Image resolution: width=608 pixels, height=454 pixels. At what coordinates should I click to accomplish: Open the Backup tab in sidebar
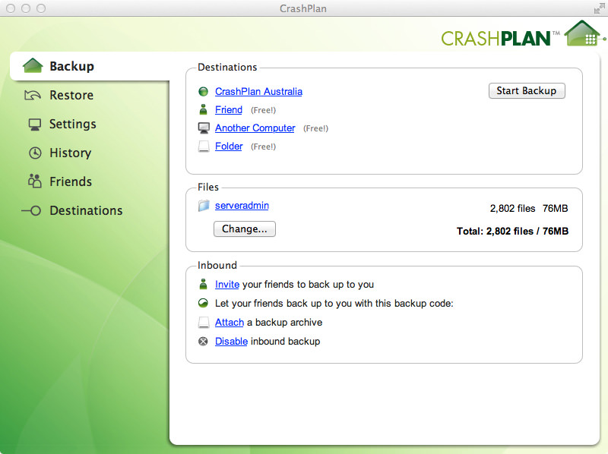click(x=90, y=66)
